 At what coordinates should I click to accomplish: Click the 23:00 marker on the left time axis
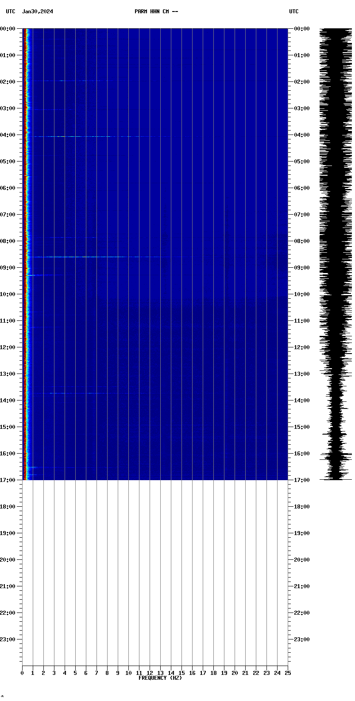pyautogui.click(x=9, y=639)
